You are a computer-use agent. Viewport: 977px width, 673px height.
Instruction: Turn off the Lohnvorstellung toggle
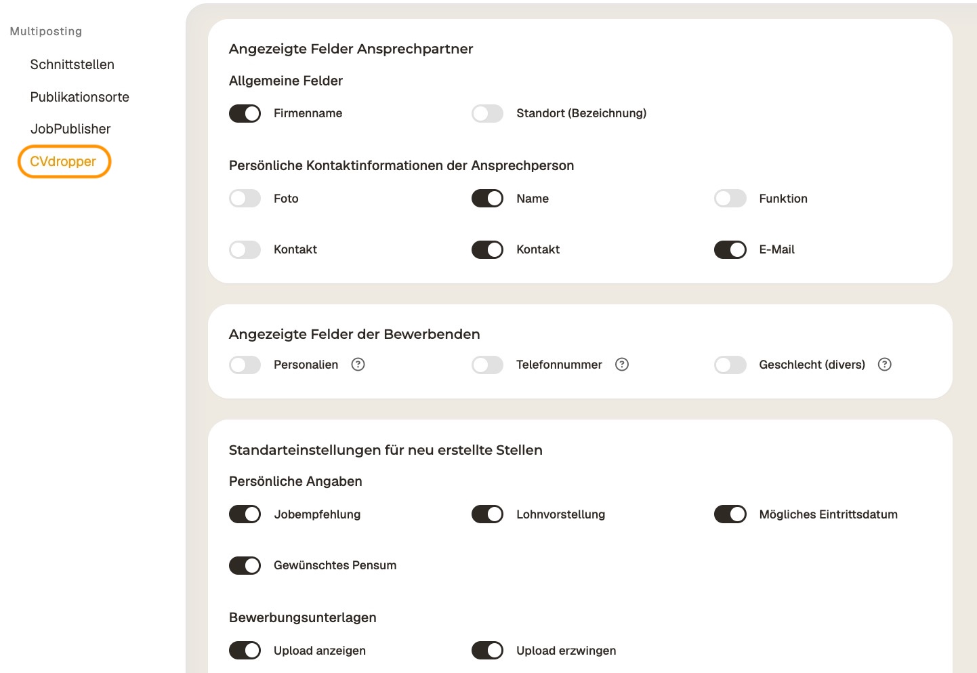point(487,514)
